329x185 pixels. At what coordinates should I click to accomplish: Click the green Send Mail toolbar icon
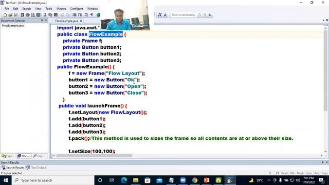pos(39,15)
